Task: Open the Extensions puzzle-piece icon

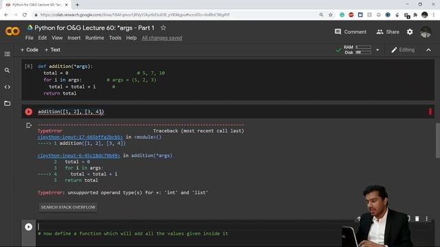Action: (x=415, y=15)
